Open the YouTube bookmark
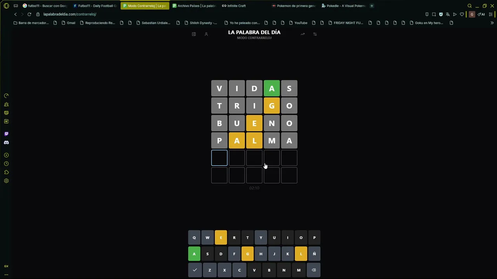497x279 pixels. point(298,23)
